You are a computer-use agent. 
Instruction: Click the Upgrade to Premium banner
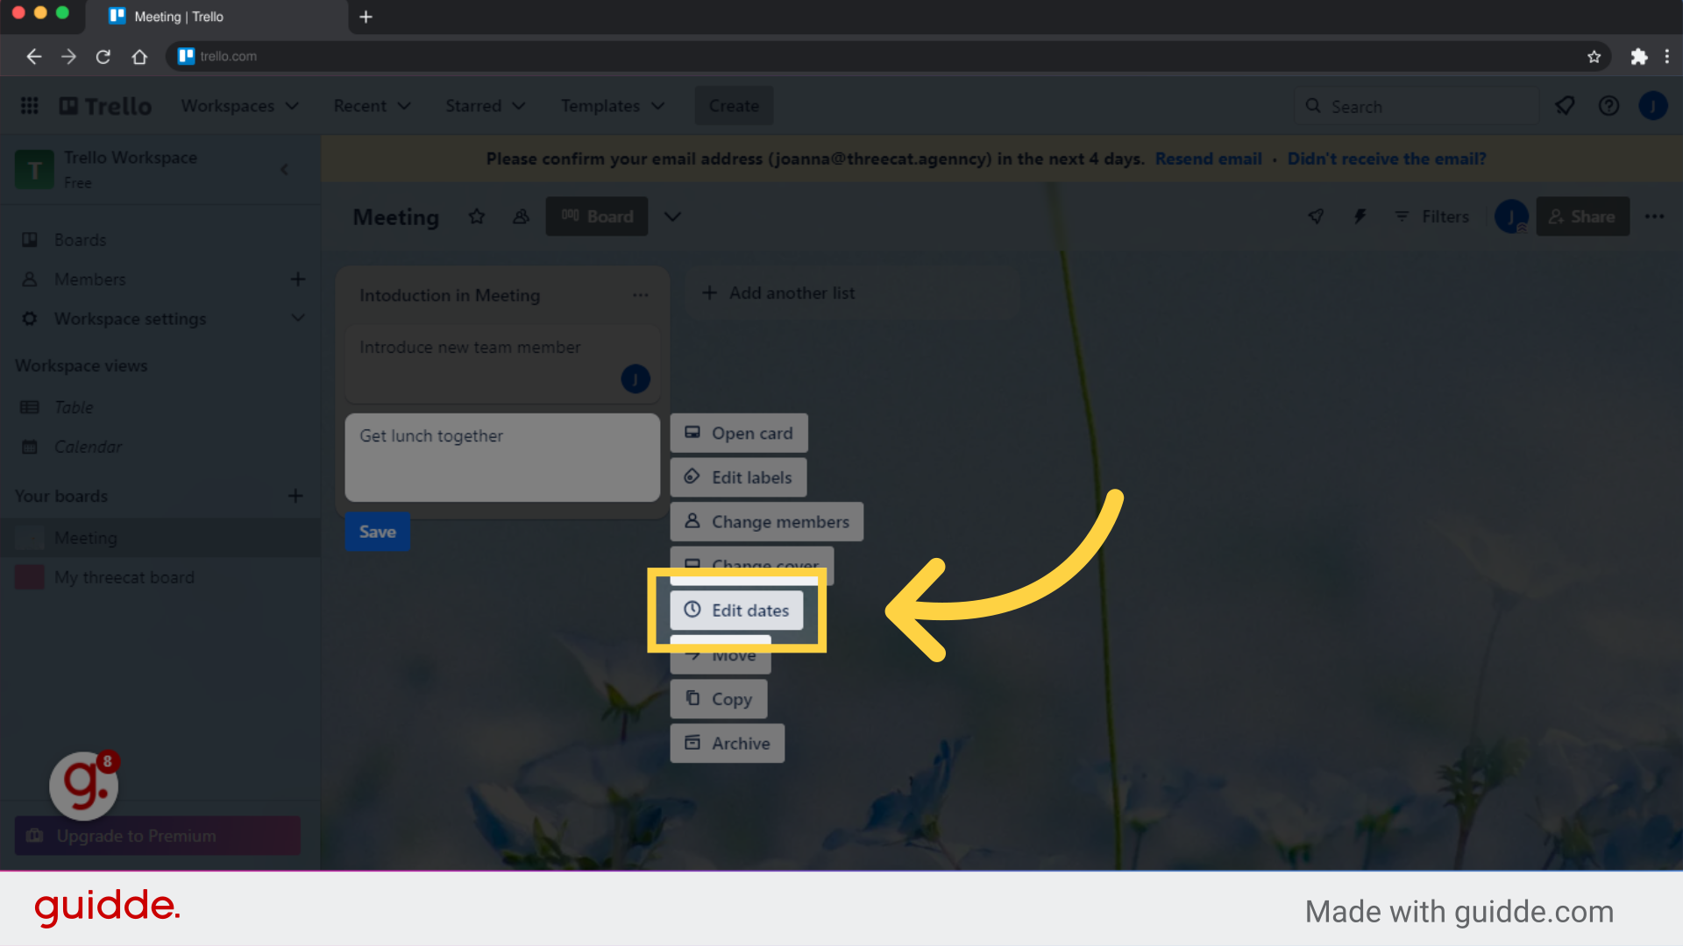coord(157,836)
